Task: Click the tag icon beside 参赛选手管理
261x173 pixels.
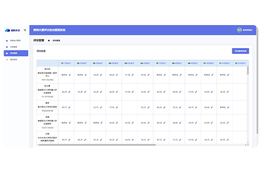Action: [7, 41]
